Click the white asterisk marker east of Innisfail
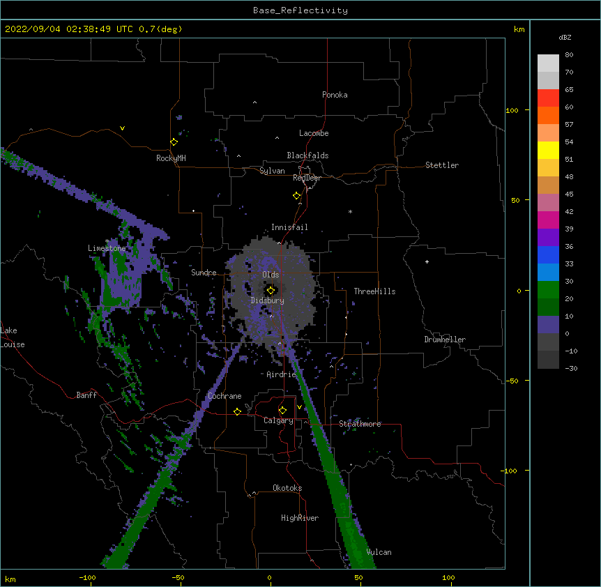The width and height of the screenshot is (601, 587). [x=350, y=211]
